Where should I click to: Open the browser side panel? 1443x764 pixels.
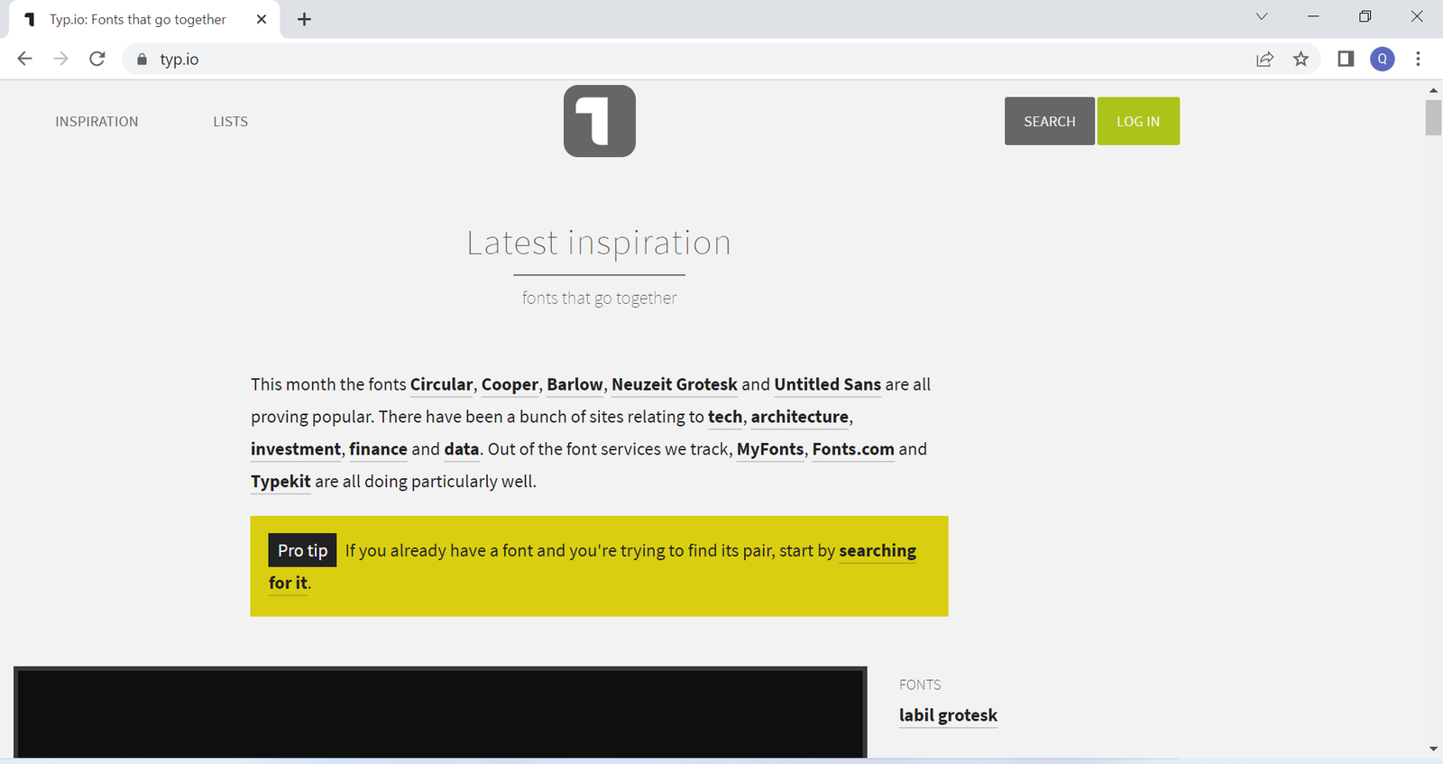(x=1346, y=59)
